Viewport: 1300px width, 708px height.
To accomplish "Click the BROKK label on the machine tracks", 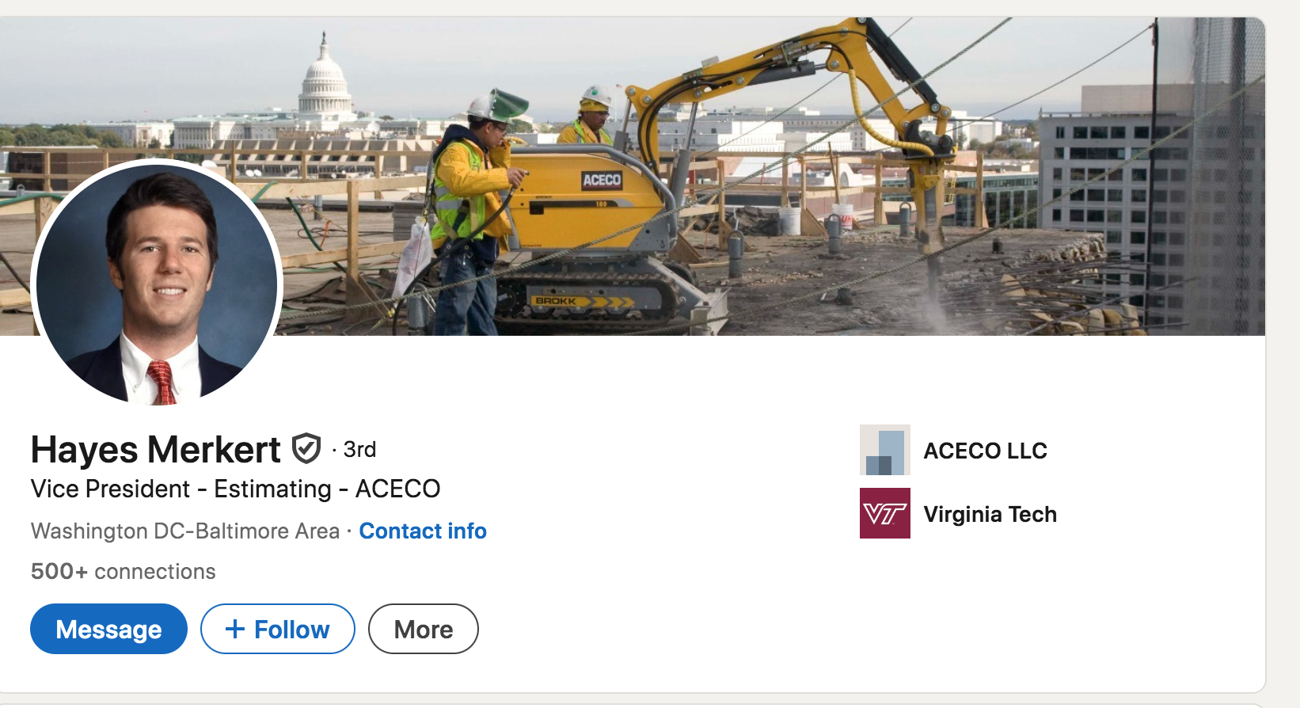I will pos(556,301).
